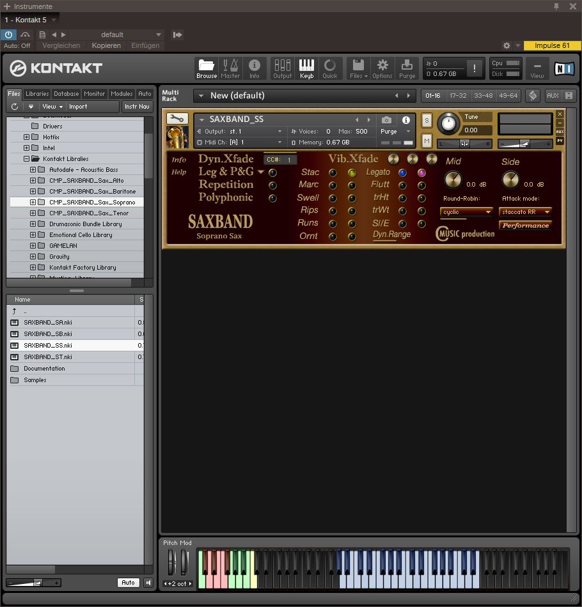
Task: Click the panic exclamation button
Action: tap(475, 68)
